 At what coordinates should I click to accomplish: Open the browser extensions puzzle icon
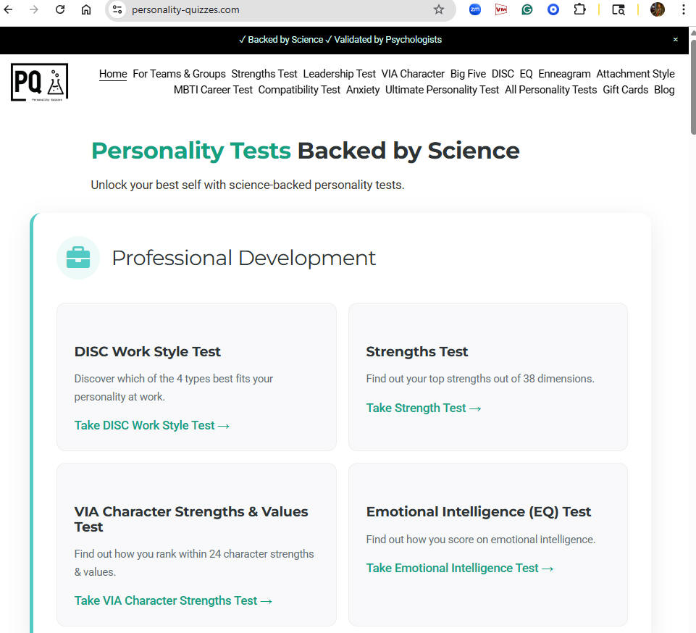click(x=579, y=9)
